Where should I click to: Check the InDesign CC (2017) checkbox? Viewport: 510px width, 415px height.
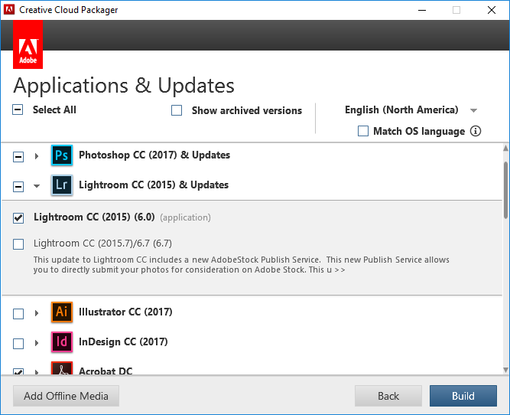[18, 343]
